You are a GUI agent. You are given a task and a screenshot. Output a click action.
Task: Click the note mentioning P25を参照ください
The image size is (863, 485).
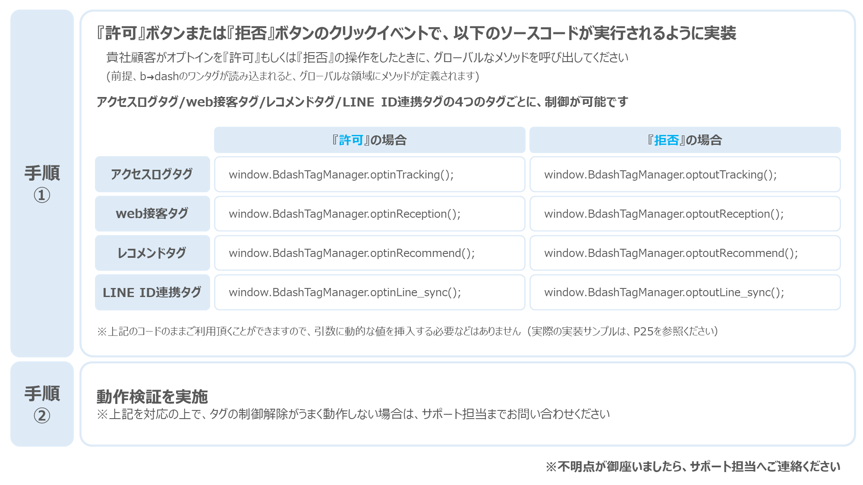(407, 331)
